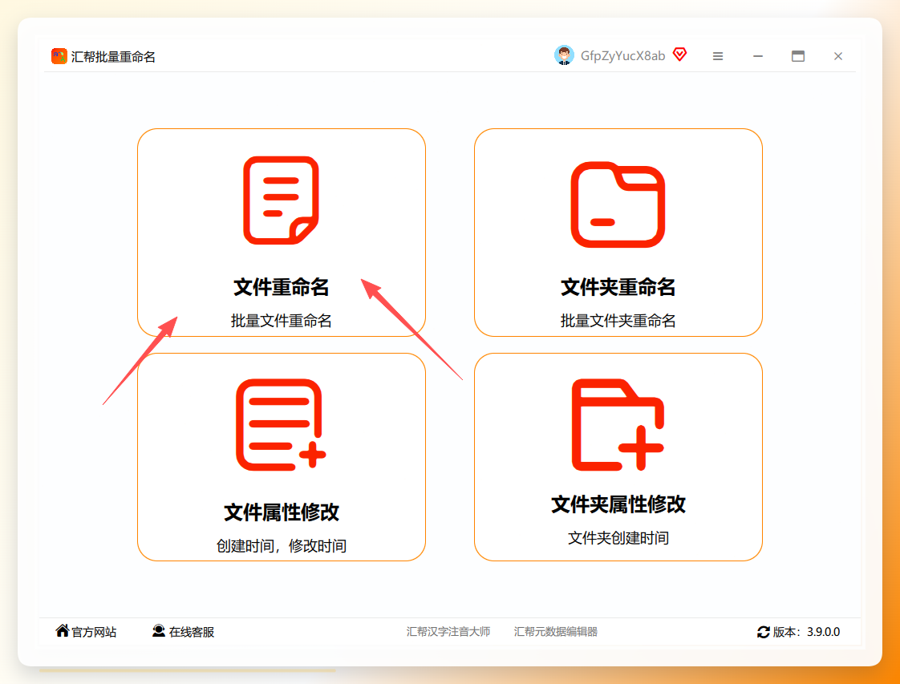Open the 文件夹重命名 folder icon

pyautogui.click(x=618, y=204)
